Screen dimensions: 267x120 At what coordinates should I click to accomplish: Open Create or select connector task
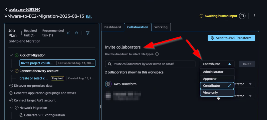click(x=34, y=78)
